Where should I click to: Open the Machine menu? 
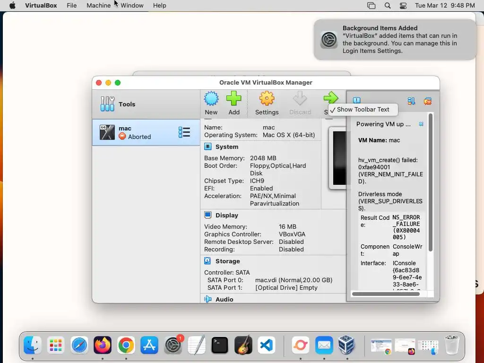click(x=98, y=5)
